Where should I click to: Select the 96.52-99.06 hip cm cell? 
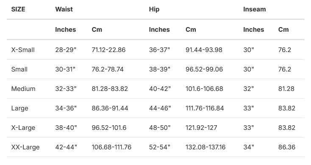(204, 69)
